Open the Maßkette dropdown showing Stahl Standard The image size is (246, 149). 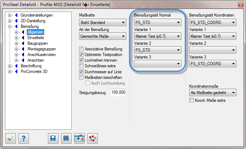[103, 23]
